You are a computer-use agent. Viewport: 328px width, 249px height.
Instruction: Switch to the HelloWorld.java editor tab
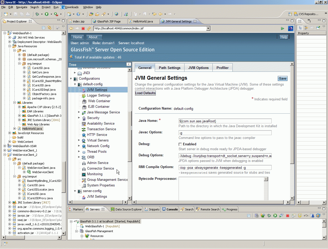click(x=143, y=21)
